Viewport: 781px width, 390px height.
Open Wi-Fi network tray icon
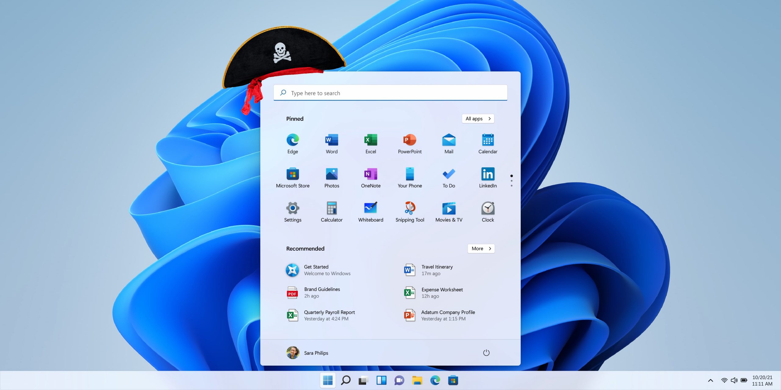(x=724, y=380)
